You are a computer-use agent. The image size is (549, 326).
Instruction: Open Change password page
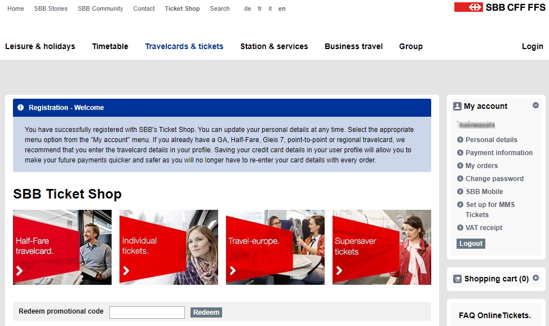point(494,178)
